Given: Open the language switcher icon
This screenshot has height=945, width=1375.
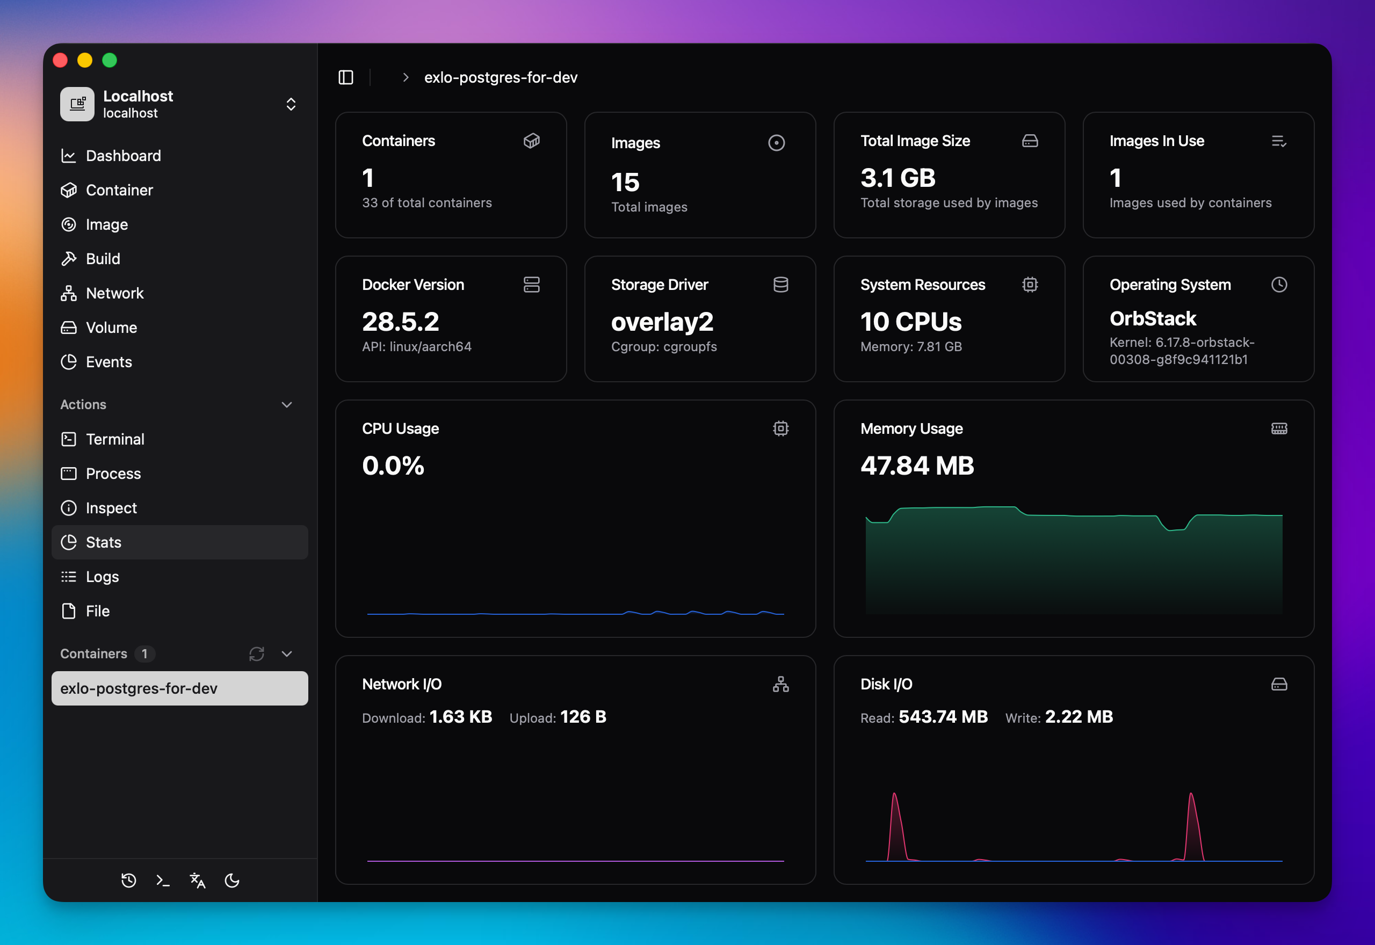Looking at the screenshot, I should coord(197,881).
